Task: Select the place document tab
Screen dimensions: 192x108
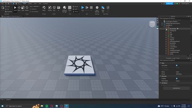Action: 12,16
